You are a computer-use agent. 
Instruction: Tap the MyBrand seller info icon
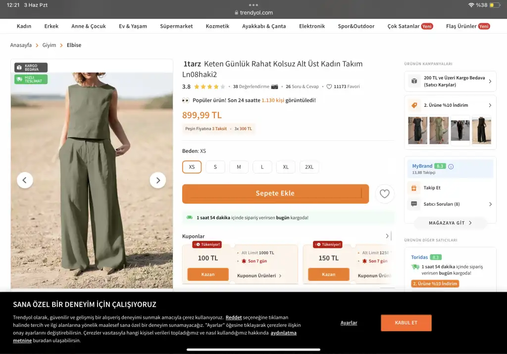tap(451, 167)
